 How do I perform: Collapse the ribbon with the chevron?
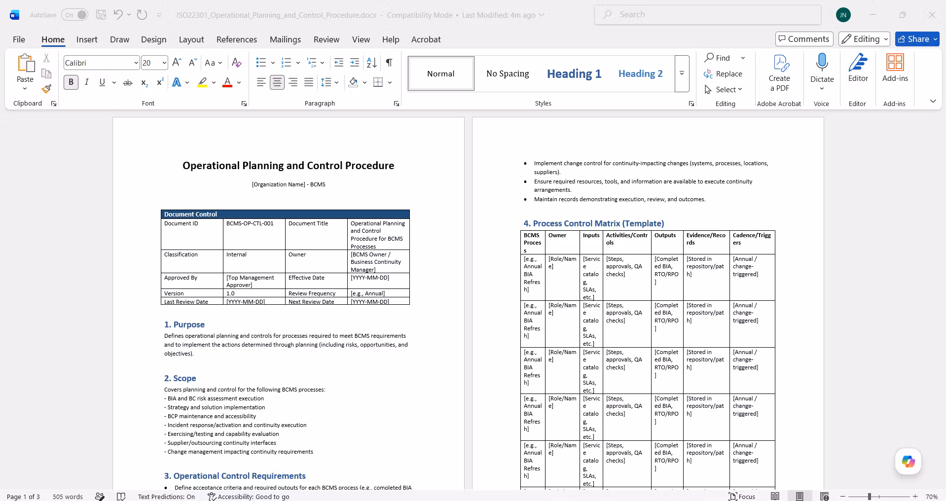click(x=933, y=101)
